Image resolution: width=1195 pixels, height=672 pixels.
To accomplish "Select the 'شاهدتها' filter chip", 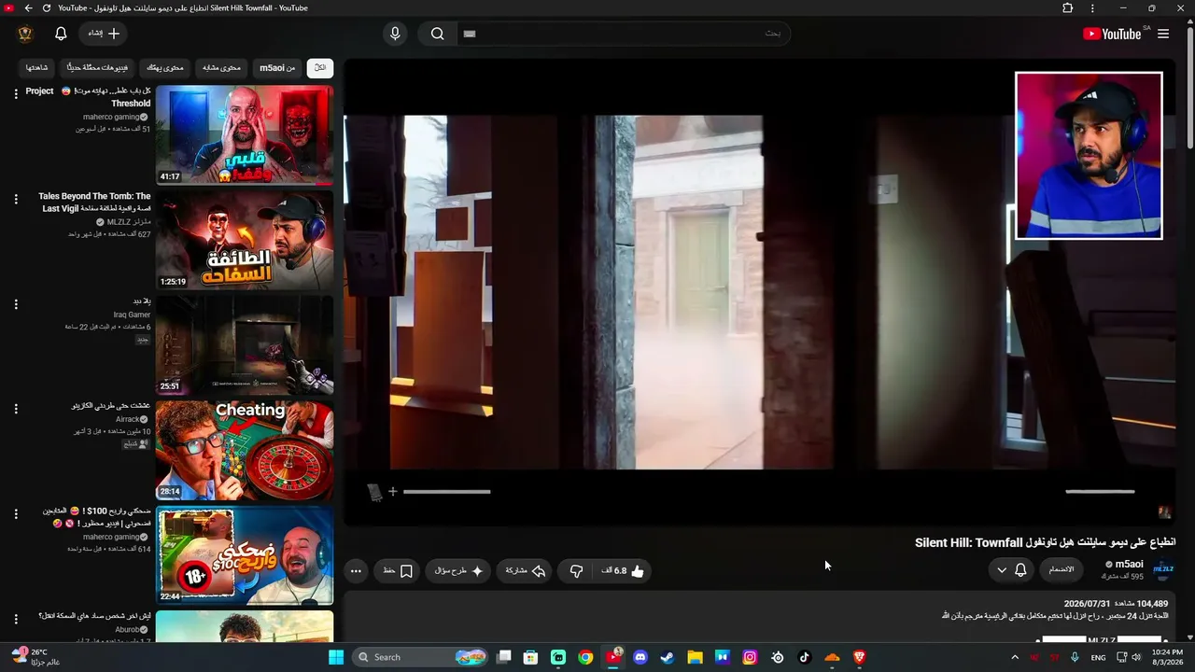I will [37, 67].
